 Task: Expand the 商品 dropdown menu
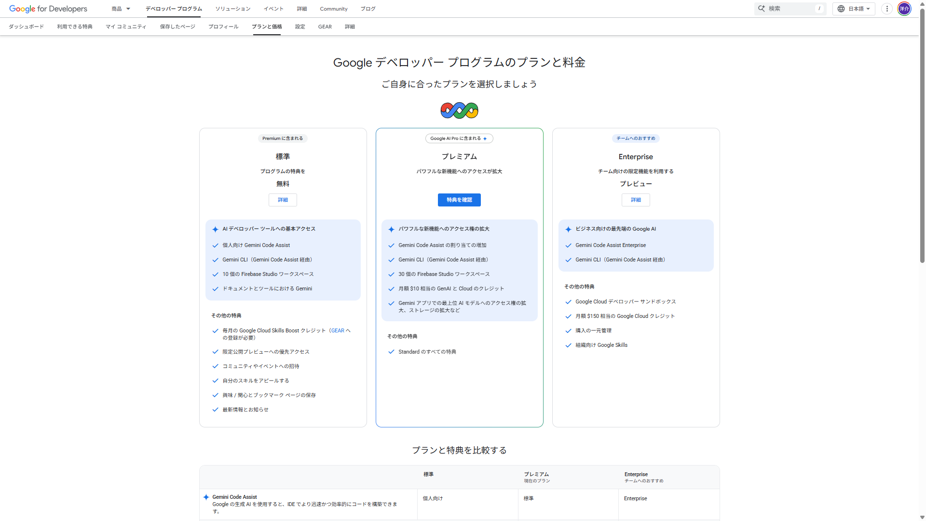[x=120, y=9]
